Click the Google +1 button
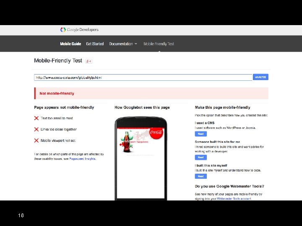The height and width of the screenshot is (226, 302). click(89, 61)
